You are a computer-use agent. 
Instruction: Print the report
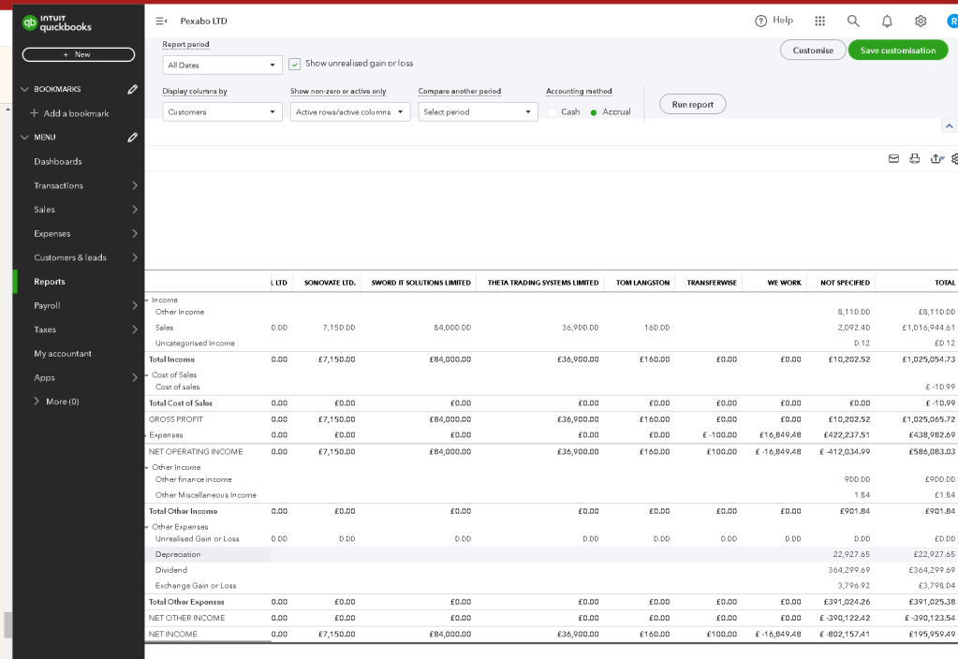[915, 159]
